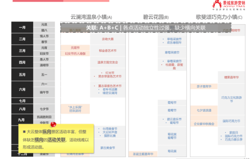Click the 愚人节 holiday cell

pos(44,60)
